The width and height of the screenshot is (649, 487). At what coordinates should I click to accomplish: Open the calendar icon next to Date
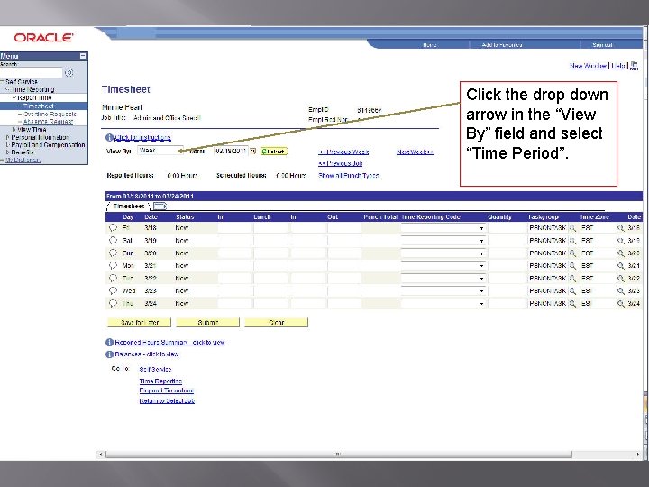tap(253, 152)
